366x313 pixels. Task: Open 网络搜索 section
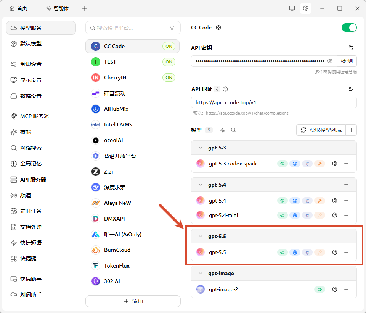tap(41, 148)
